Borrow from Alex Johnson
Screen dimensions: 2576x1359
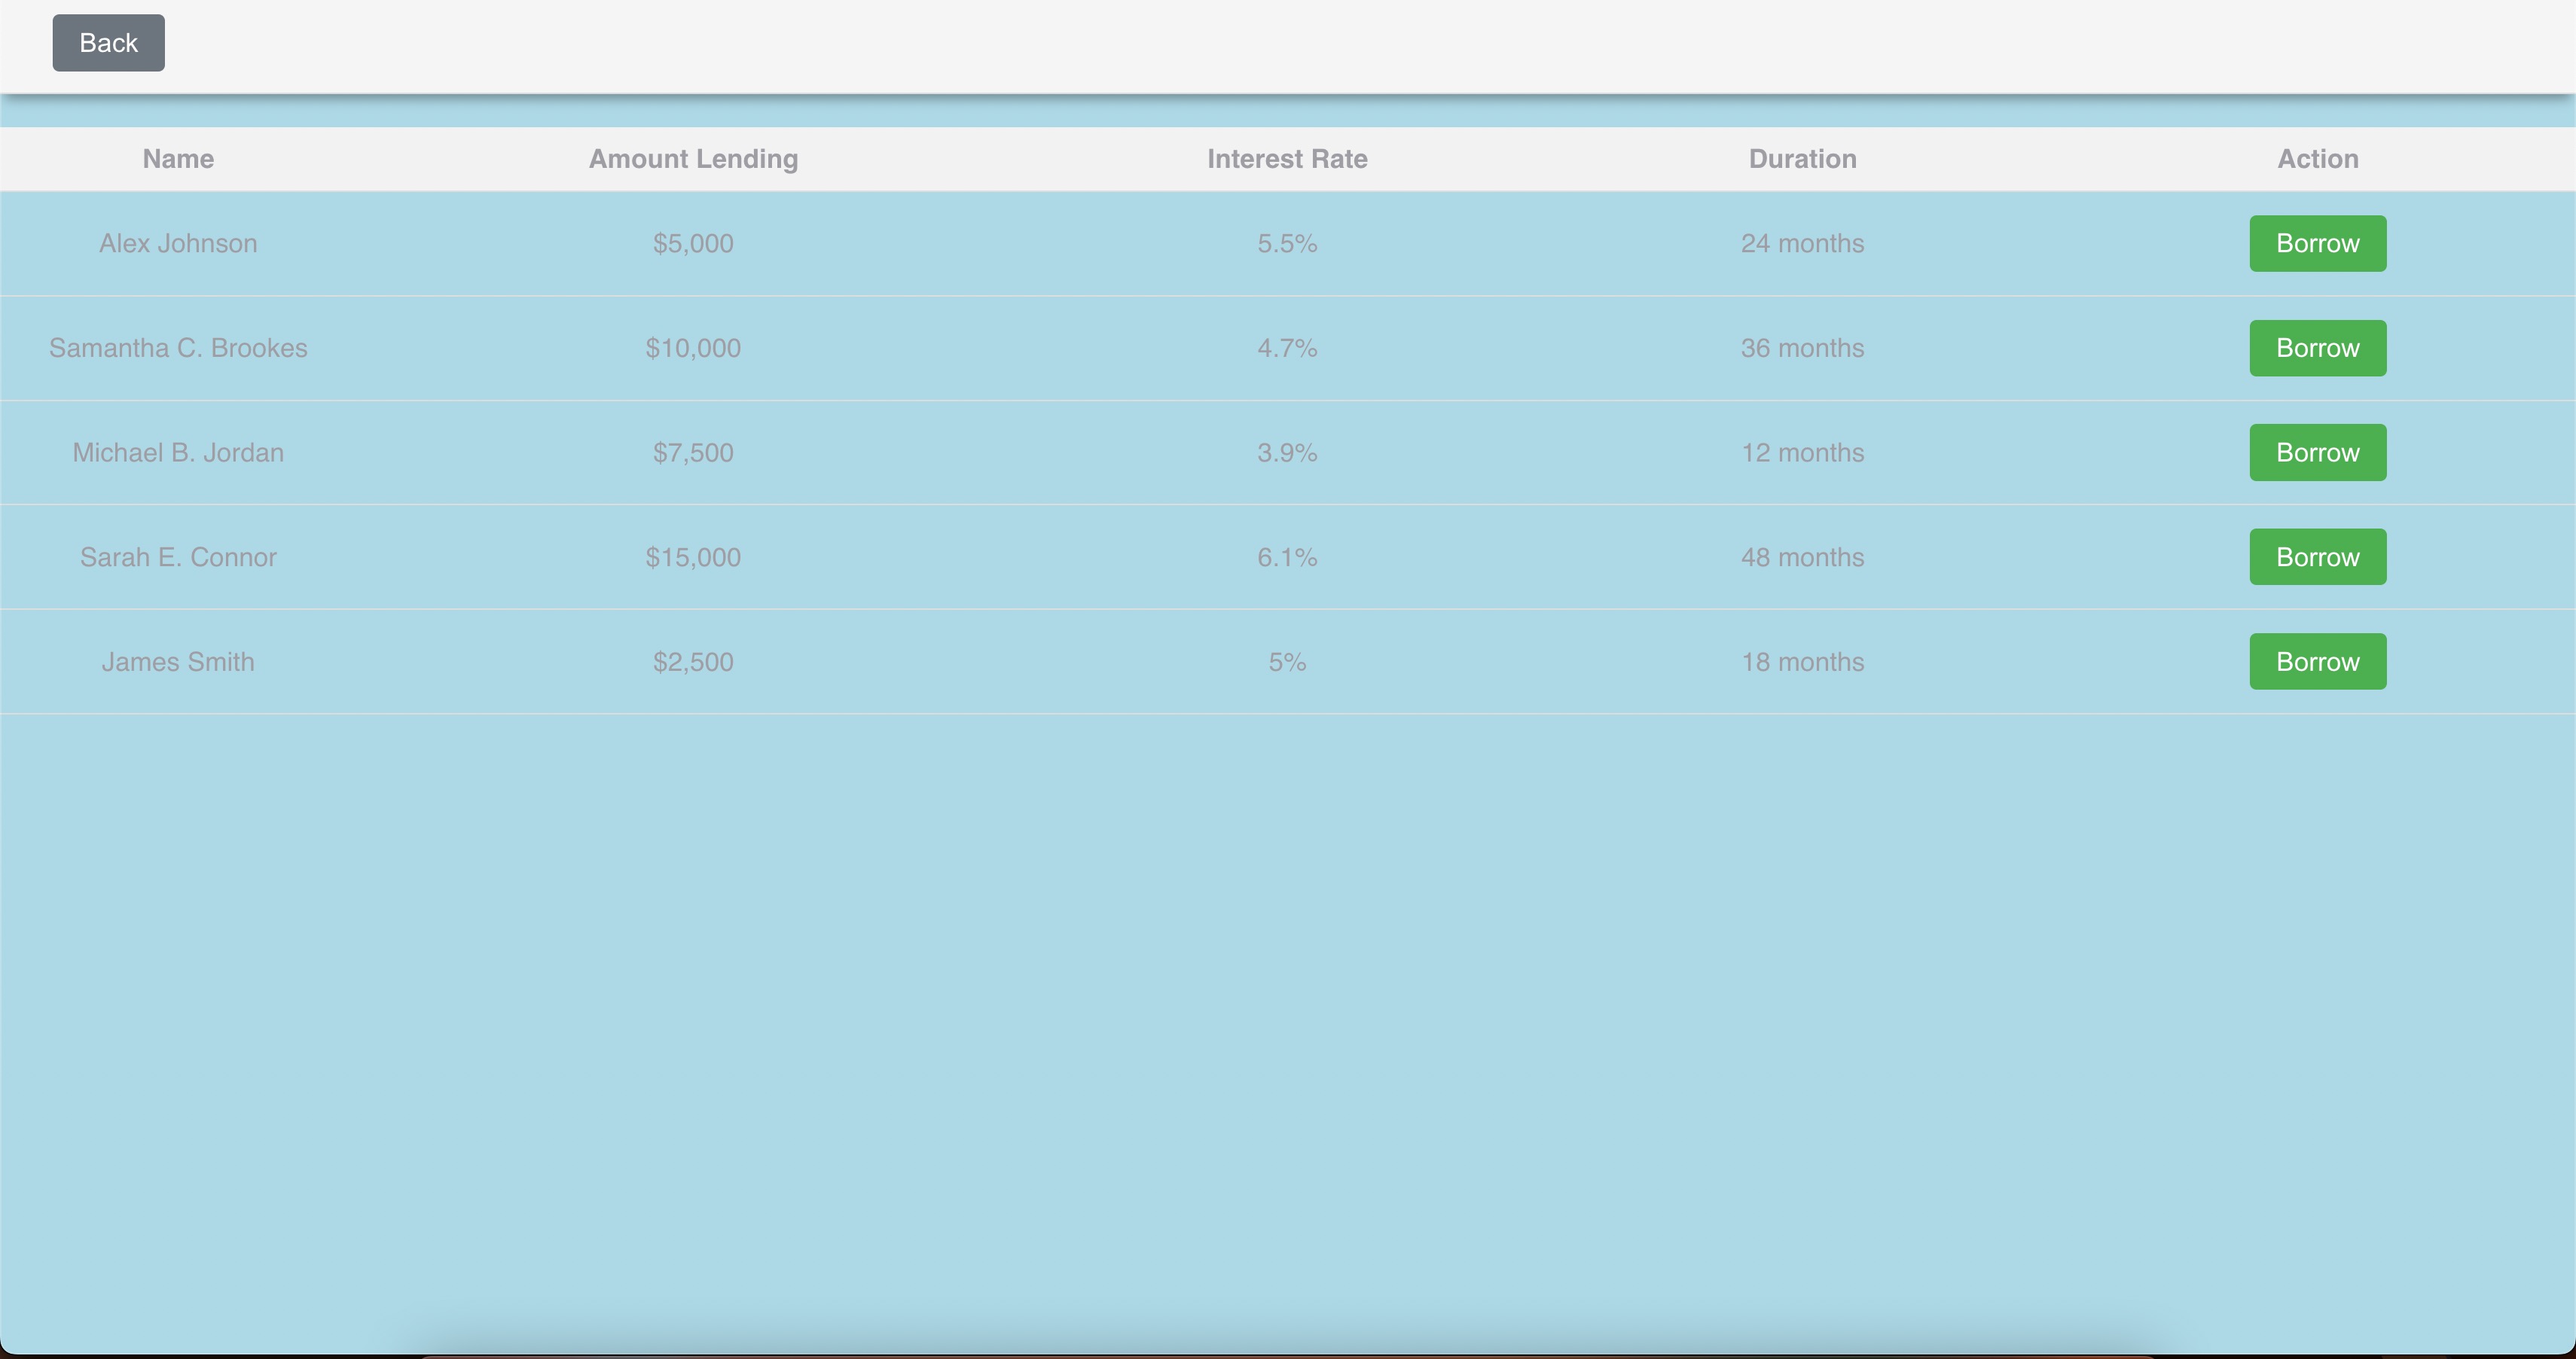click(2317, 244)
